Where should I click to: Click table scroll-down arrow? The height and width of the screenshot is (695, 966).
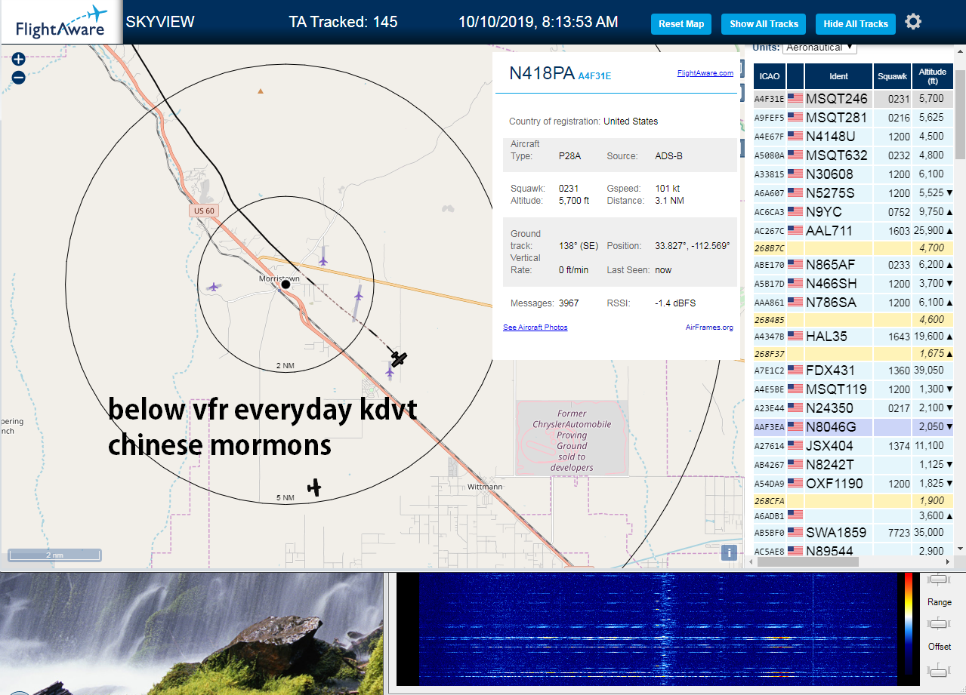pyautogui.click(x=960, y=549)
